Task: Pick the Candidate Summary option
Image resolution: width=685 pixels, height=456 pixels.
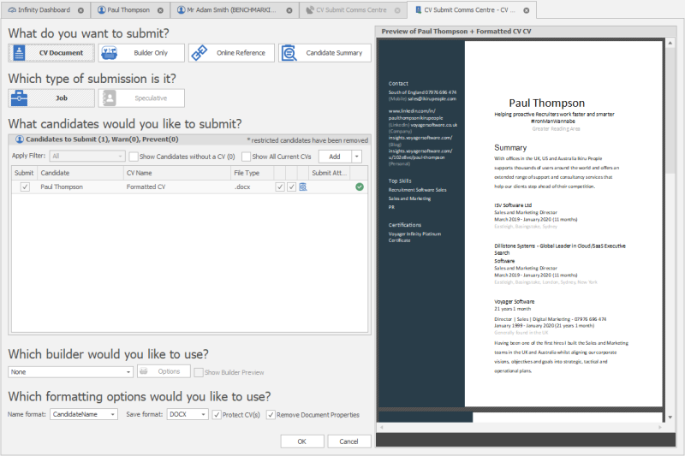Action: 325,53
